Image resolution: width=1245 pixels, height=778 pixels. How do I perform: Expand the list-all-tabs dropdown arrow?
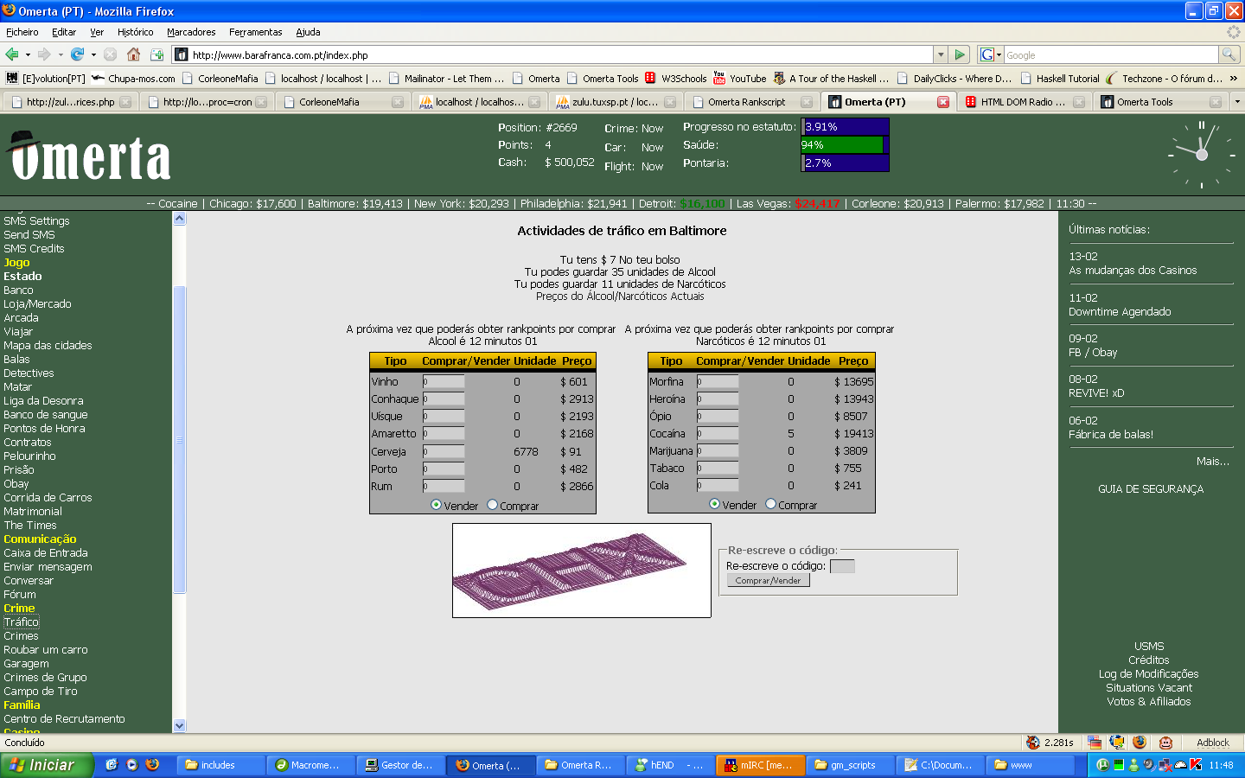[x=1236, y=102]
